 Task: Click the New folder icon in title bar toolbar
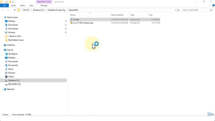[10, 2]
